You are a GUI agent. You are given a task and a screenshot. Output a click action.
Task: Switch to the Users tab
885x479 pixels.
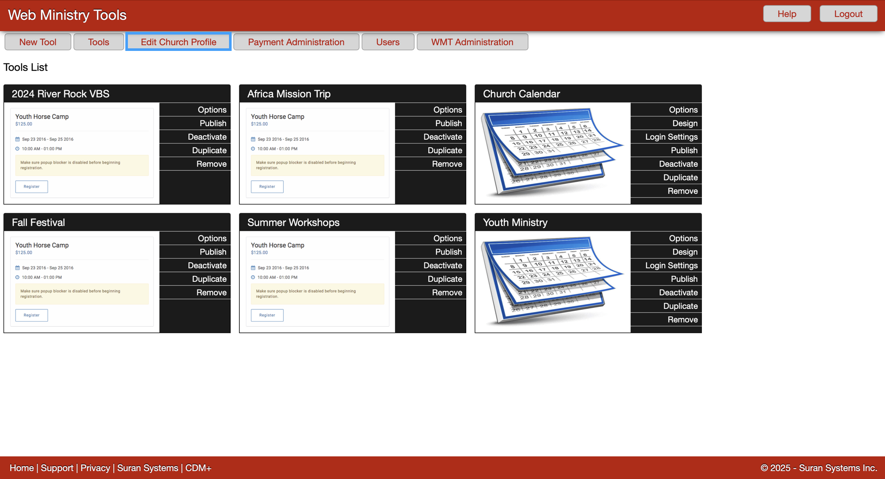click(388, 42)
